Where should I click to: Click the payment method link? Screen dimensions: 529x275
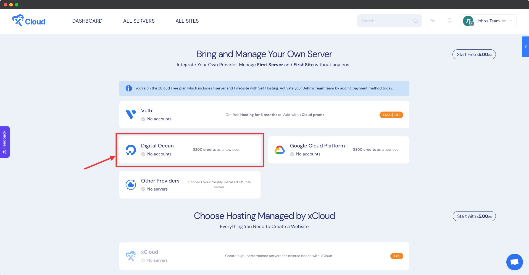point(367,88)
